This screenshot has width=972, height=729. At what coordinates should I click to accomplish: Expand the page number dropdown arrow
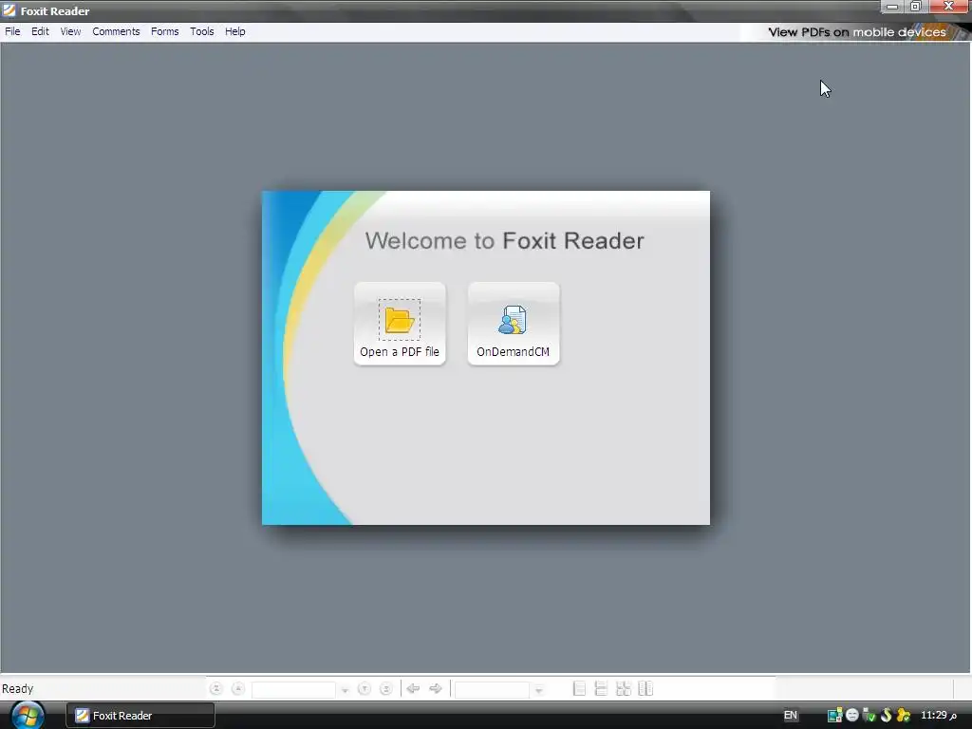[x=345, y=689]
